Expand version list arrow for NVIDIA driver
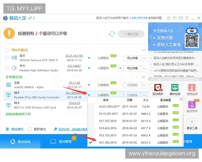This screenshot has height=162, width=202. 89,58
